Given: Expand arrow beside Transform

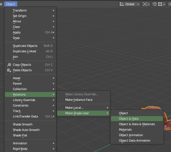Looking at the screenshot, I should coord(53,10).
